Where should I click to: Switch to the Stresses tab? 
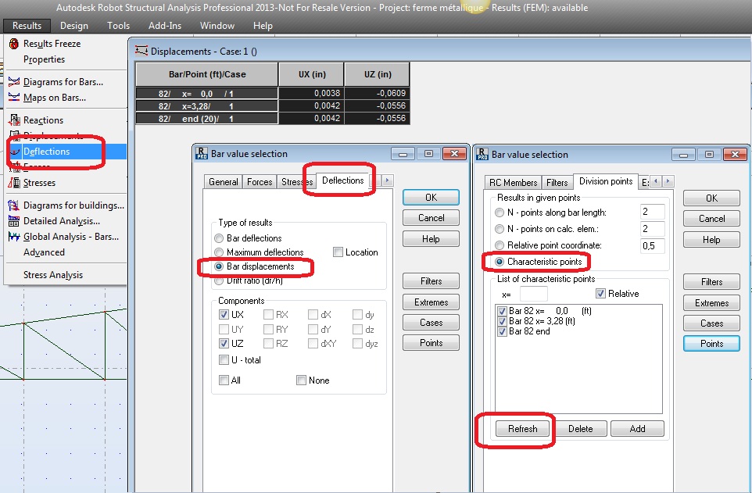point(296,182)
